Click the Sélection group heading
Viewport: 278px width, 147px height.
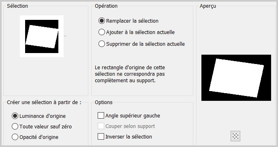pos(17,6)
